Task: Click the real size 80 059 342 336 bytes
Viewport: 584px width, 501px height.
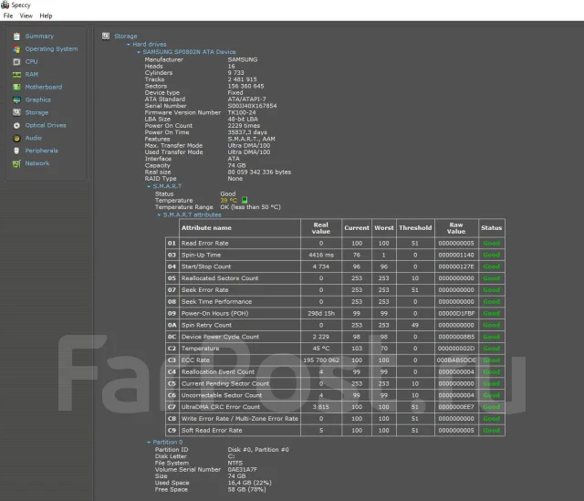Action: point(259,172)
